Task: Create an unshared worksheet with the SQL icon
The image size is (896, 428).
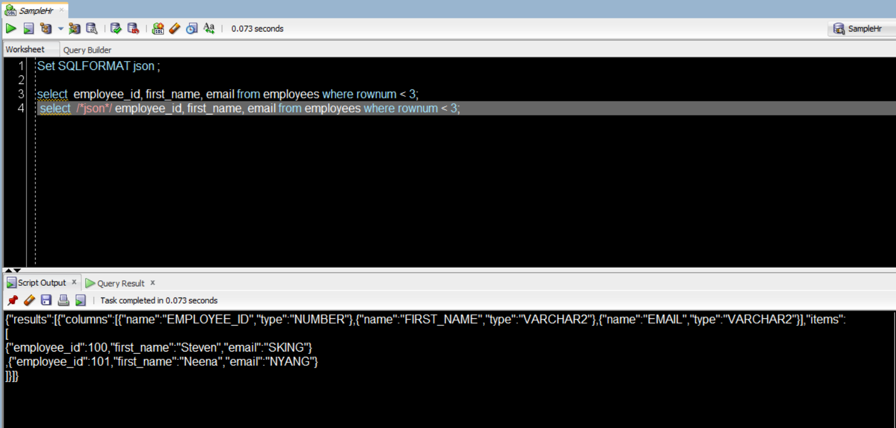Action: point(158,28)
